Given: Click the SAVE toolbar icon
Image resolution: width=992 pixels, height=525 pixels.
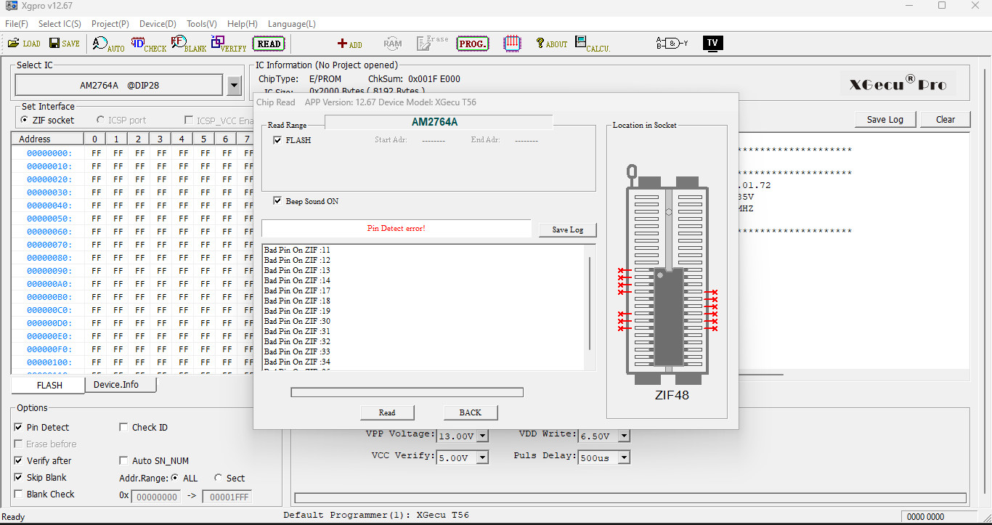Looking at the screenshot, I should [64, 44].
